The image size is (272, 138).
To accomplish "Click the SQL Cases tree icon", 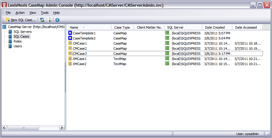I will (10, 36).
